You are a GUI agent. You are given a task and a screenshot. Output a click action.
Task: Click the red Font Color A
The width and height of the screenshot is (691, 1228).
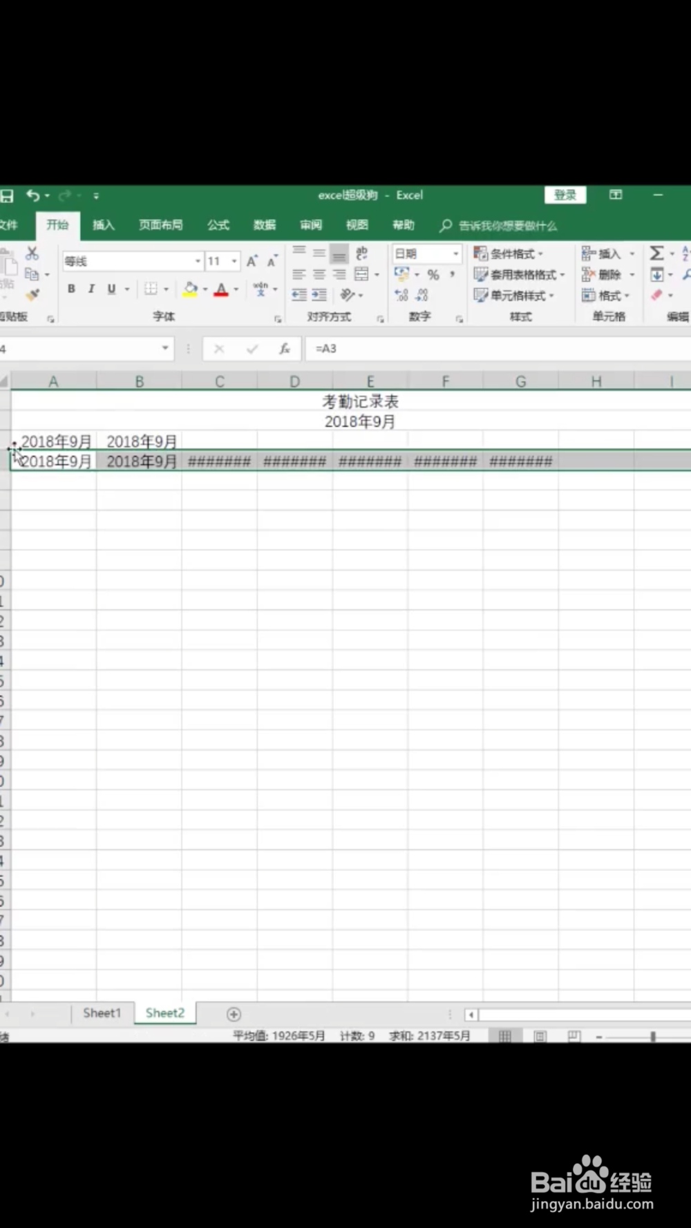click(x=221, y=289)
